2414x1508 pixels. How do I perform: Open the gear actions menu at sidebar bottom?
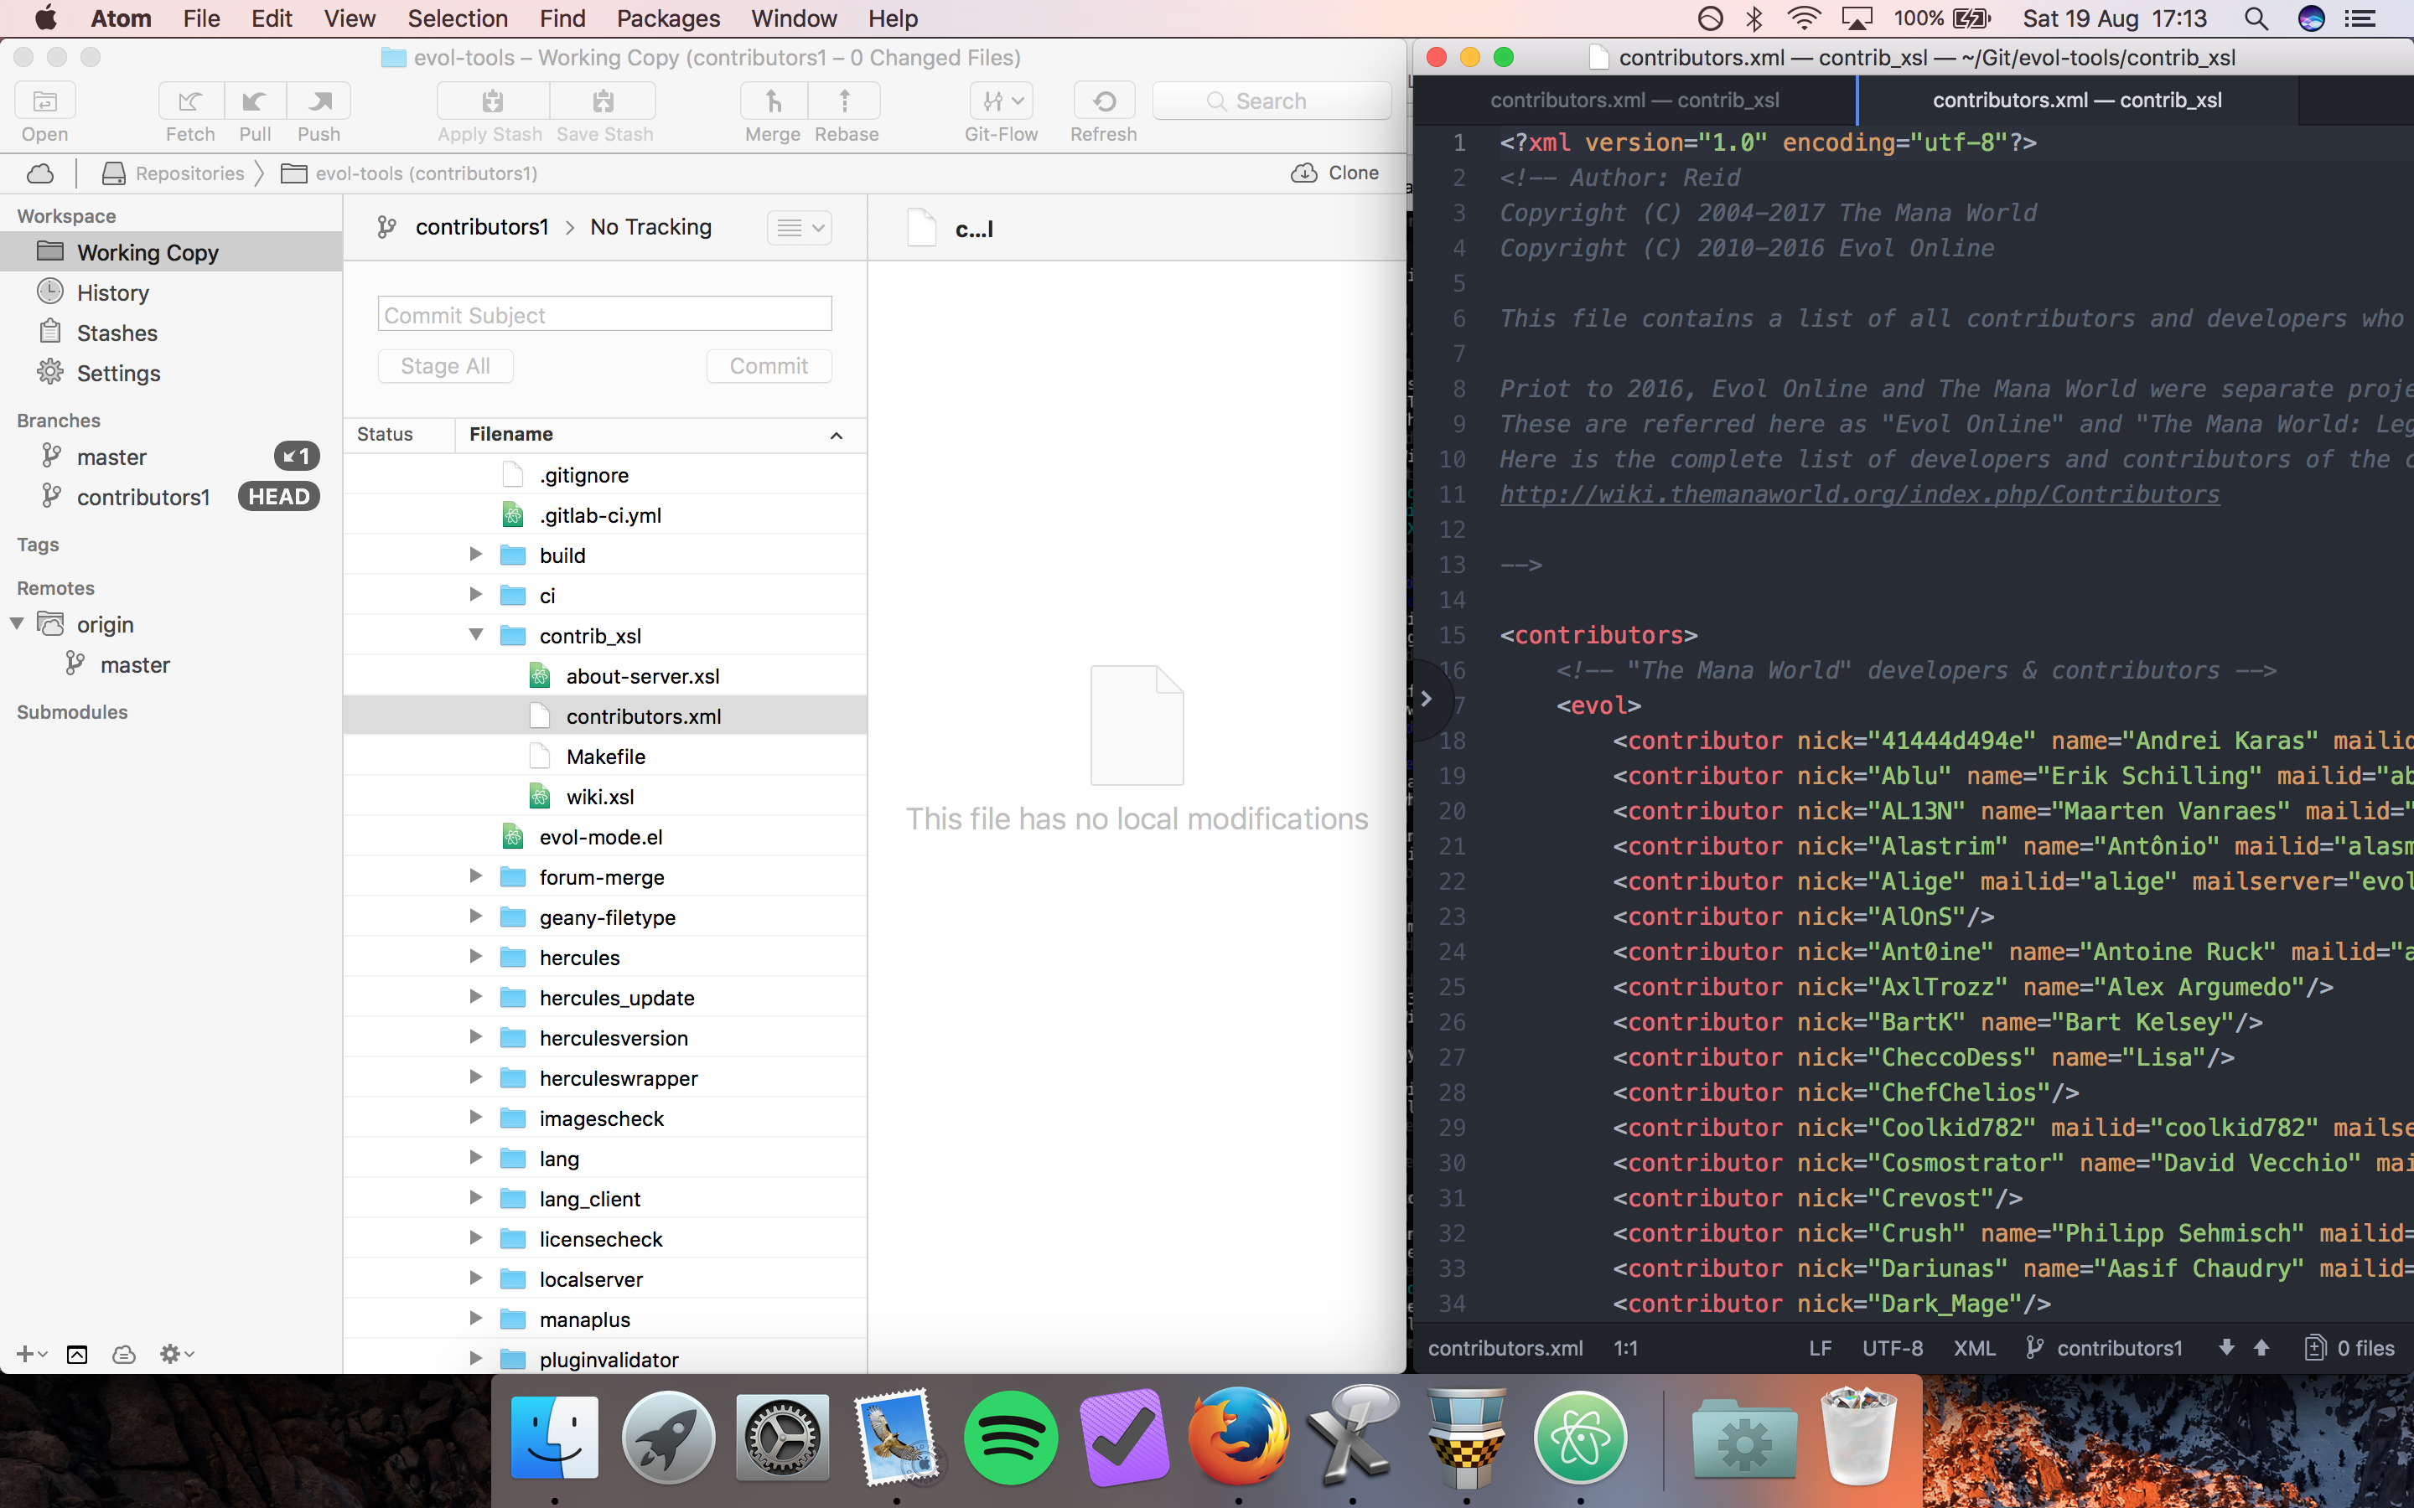click(177, 1353)
